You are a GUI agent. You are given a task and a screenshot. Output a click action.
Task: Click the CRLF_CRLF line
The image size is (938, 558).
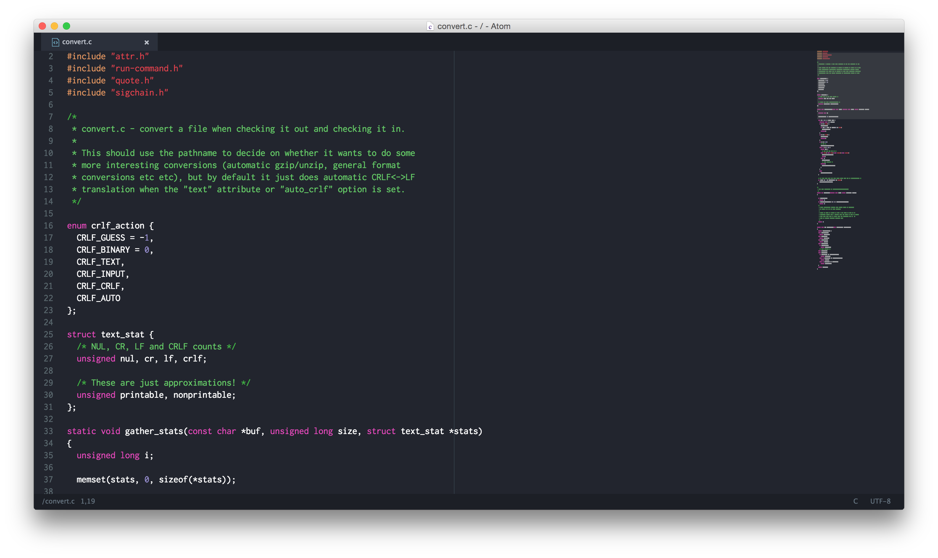(x=100, y=286)
